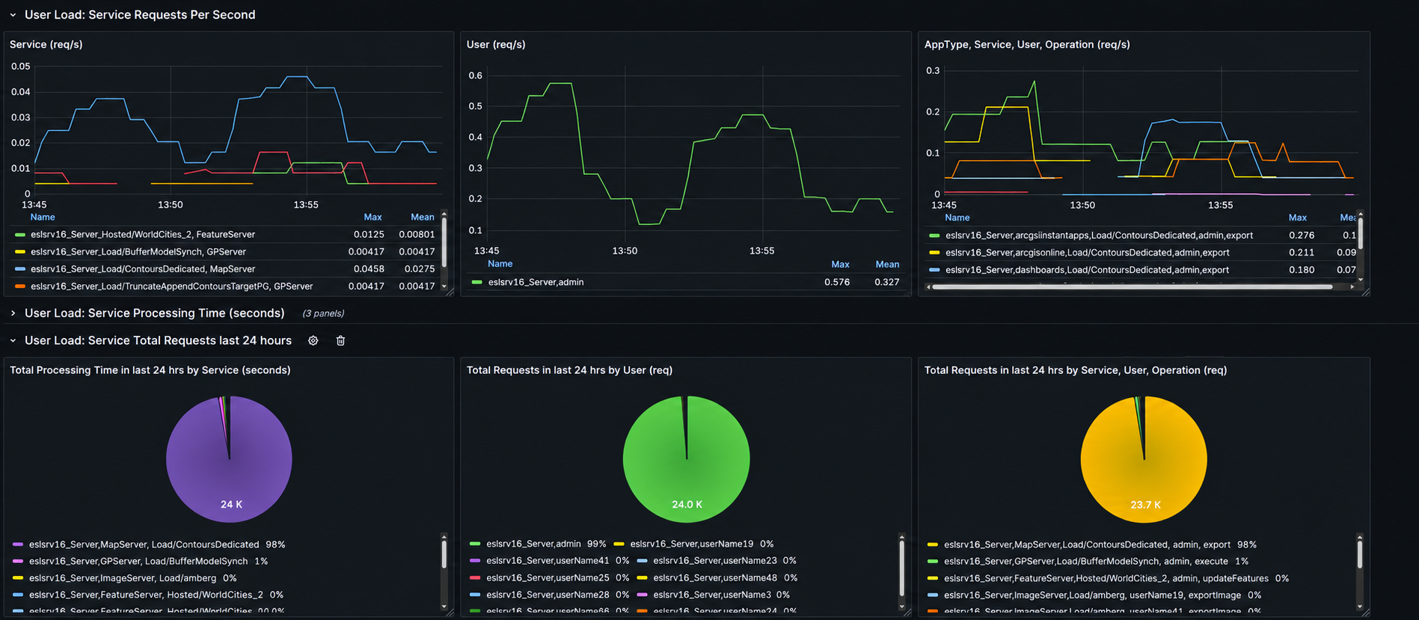Open Total Processing Time by Service panel title
This screenshot has height=620, width=1419.
[x=150, y=370]
